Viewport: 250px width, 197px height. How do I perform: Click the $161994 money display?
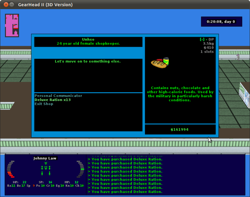pyautogui.click(x=180, y=130)
